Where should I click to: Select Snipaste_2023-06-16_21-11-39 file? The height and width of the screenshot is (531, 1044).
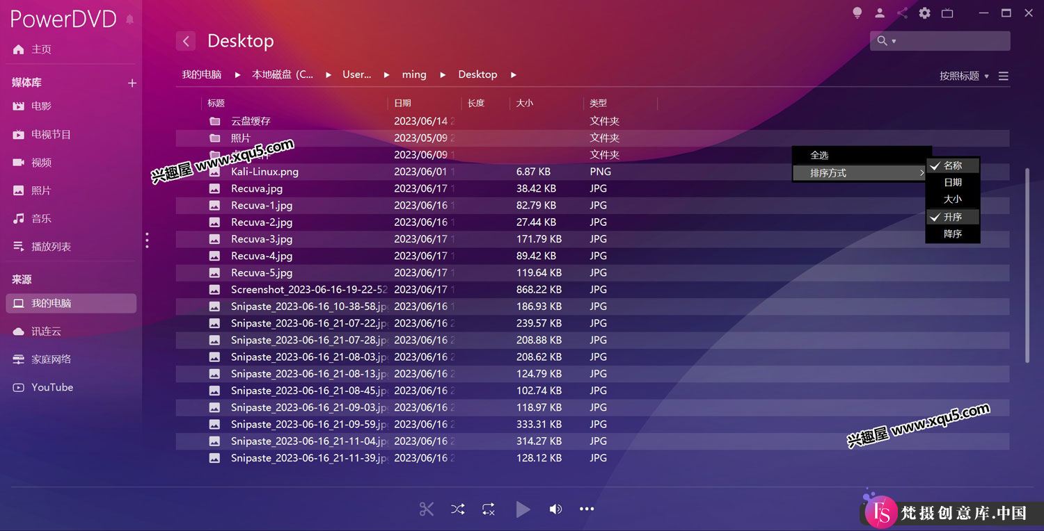(592, 458)
